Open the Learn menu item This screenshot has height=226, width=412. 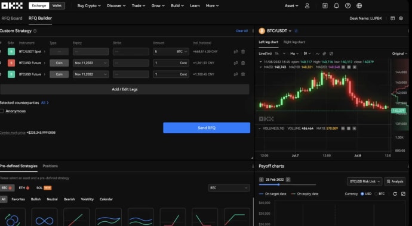pyautogui.click(x=195, y=5)
